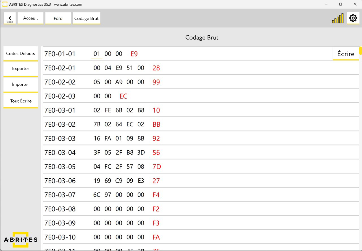
Task: Click the signal strength bars icon
Action: coord(338,19)
